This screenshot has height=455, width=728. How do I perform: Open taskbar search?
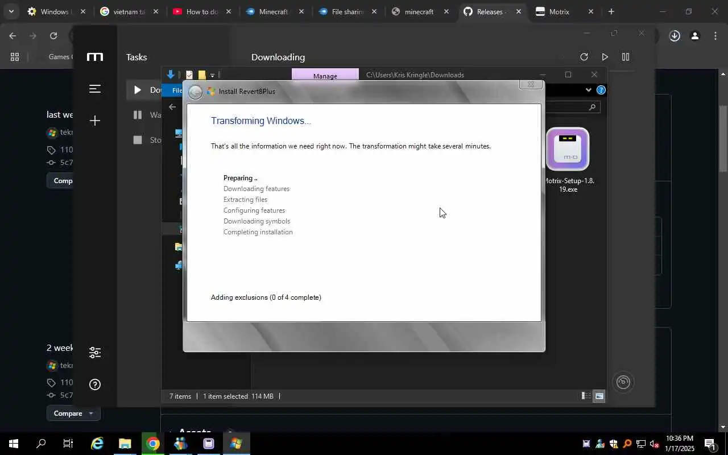(41, 444)
